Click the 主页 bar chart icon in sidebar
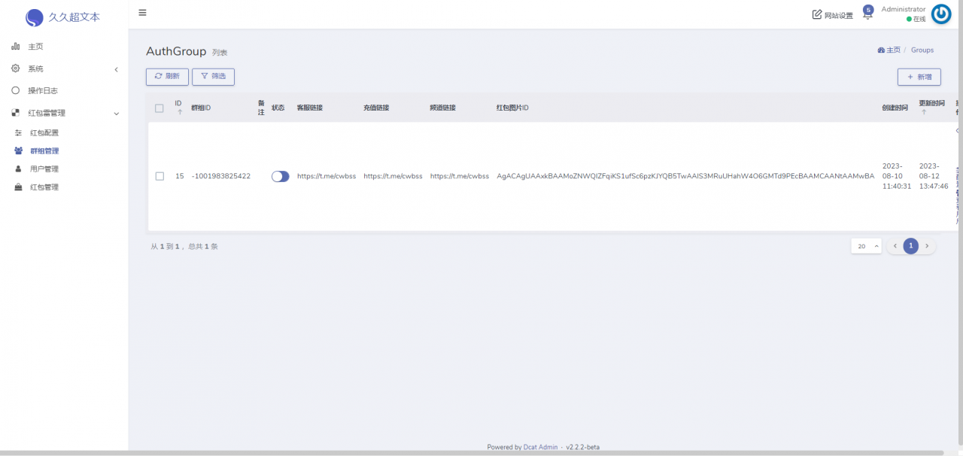Viewport: 963px width, 456px height. pyautogui.click(x=15, y=47)
